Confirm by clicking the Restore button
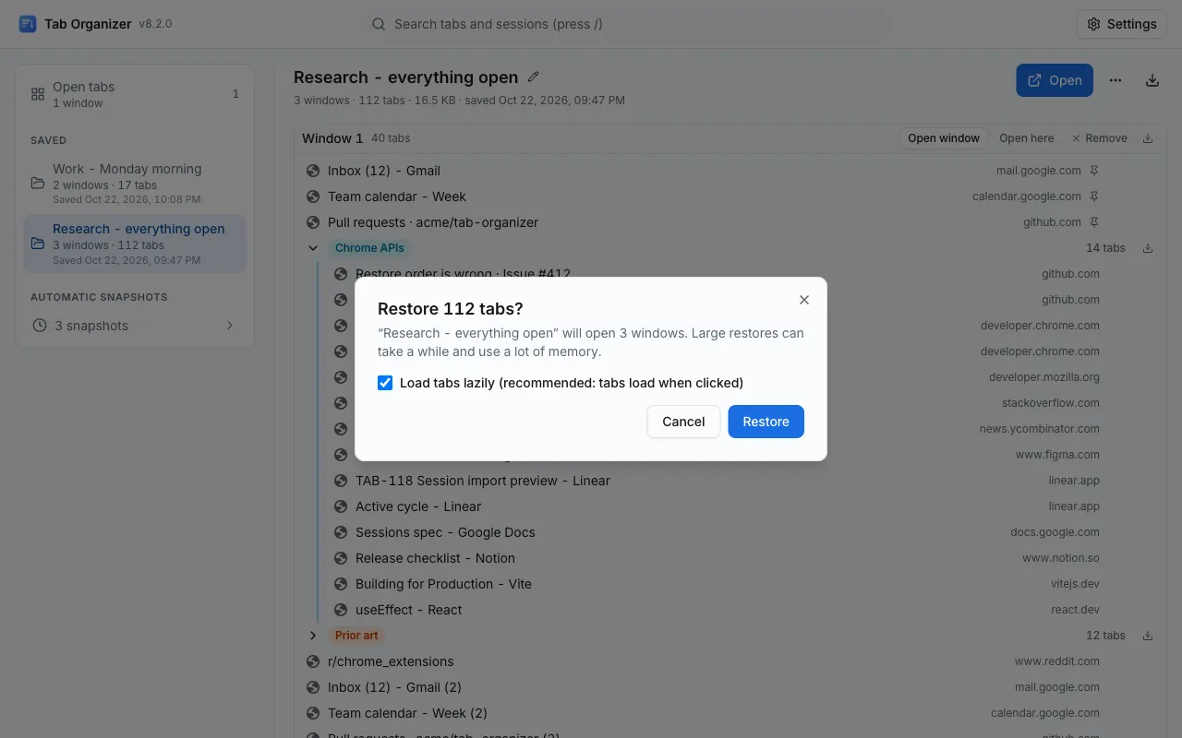 click(766, 422)
